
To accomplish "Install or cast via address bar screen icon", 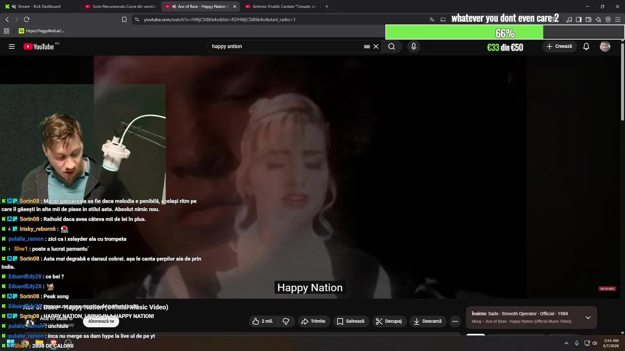I will point(443,19).
